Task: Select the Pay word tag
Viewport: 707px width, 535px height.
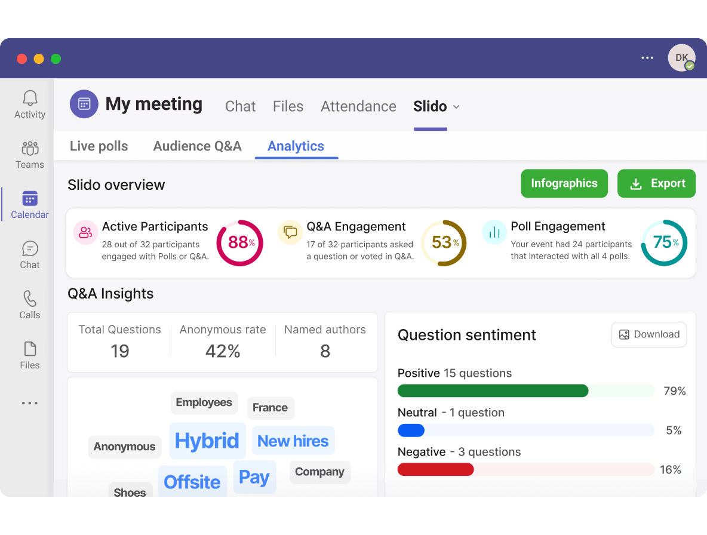Action: [254, 477]
